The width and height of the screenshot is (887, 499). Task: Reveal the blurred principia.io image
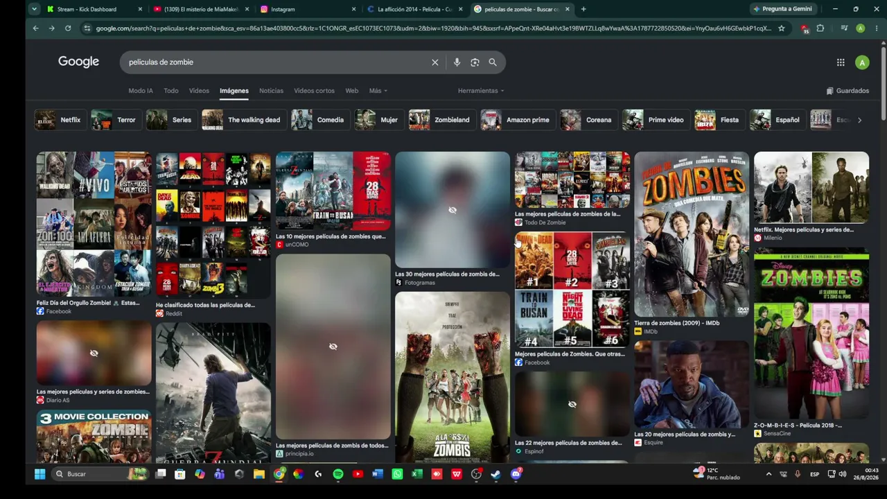tap(333, 347)
